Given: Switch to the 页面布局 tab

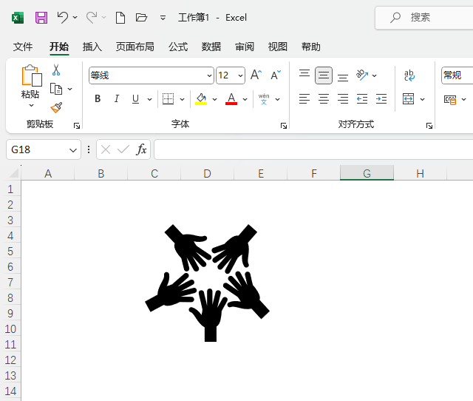Looking at the screenshot, I should pyautogui.click(x=135, y=47).
